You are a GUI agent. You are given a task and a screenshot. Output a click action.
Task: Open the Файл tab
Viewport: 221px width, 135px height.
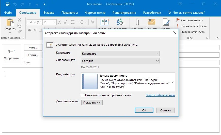8,13
